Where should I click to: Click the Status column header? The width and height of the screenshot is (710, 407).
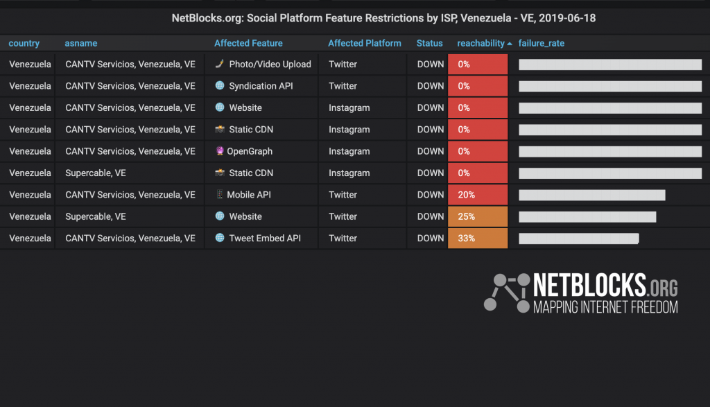pyautogui.click(x=429, y=43)
